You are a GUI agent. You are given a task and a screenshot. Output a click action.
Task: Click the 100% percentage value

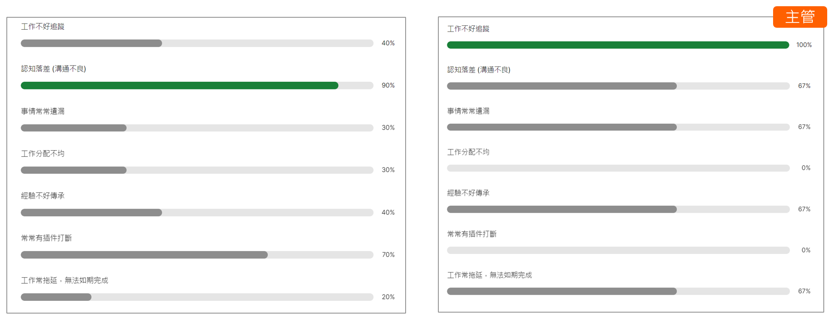(804, 45)
